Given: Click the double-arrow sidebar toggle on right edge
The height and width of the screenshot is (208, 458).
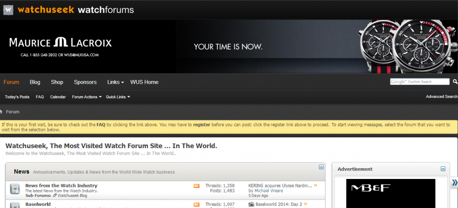Looking at the screenshot, I should pos(454,183).
